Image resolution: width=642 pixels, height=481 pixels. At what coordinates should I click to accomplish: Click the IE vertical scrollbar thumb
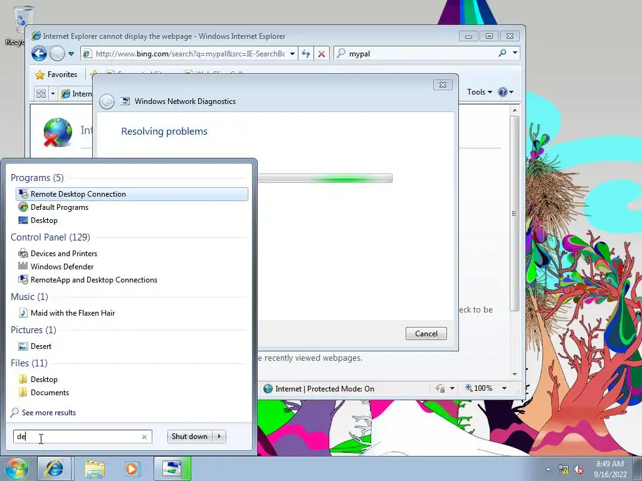pos(515,214)
